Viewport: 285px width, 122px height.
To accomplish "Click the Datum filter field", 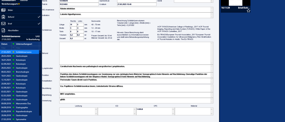I will [6, 48].
